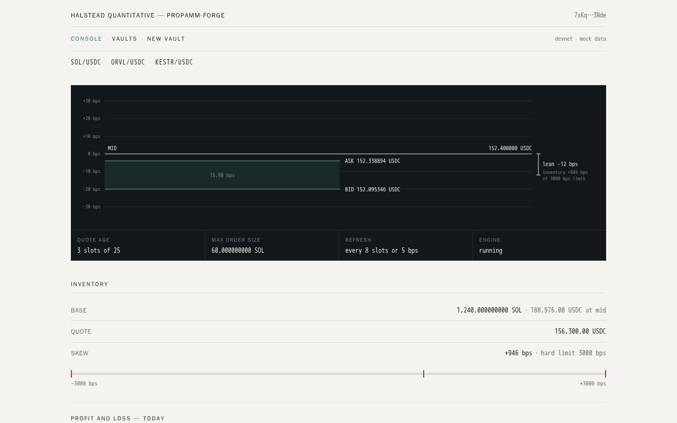Click the BID 152.095346 USDC label
The image size is (677, 423).
[x=373, y=190]
